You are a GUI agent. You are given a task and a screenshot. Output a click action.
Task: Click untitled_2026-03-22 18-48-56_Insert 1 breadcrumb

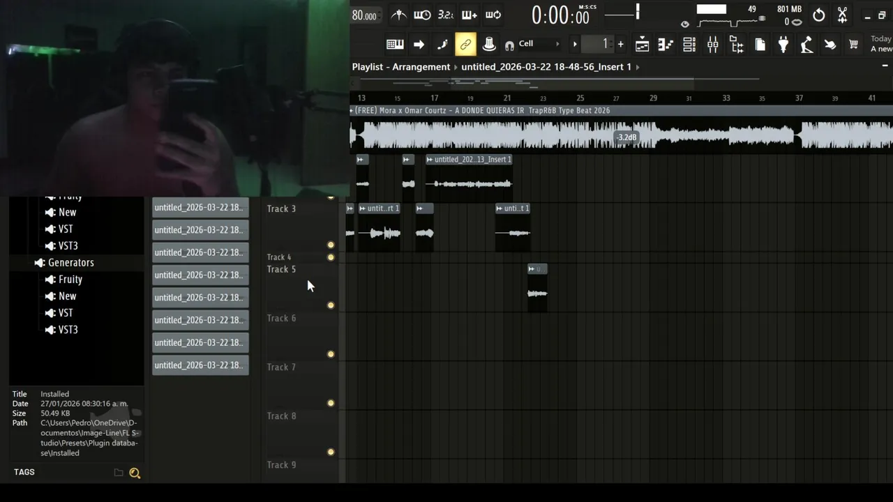(546, 67)
